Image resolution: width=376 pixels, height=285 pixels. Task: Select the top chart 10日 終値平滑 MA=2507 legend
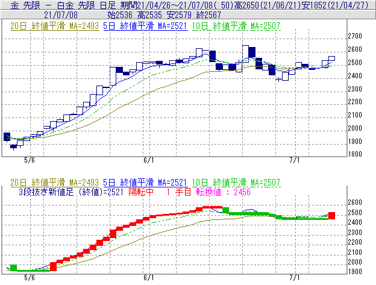(x=236, y=26)
